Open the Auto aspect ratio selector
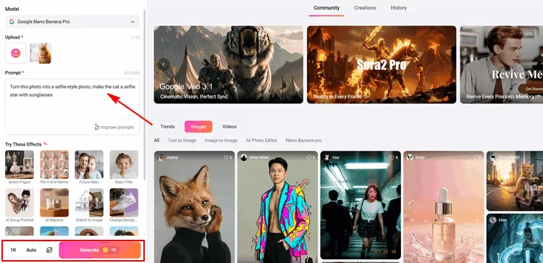543x263 pixels. pyautogui.click(x=31, y=250)
